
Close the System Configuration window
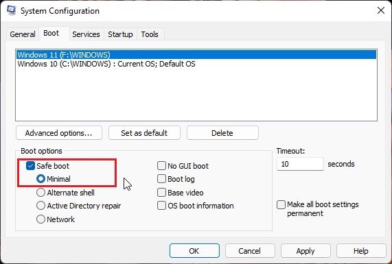pyautogui.click(x=381, y=10)
